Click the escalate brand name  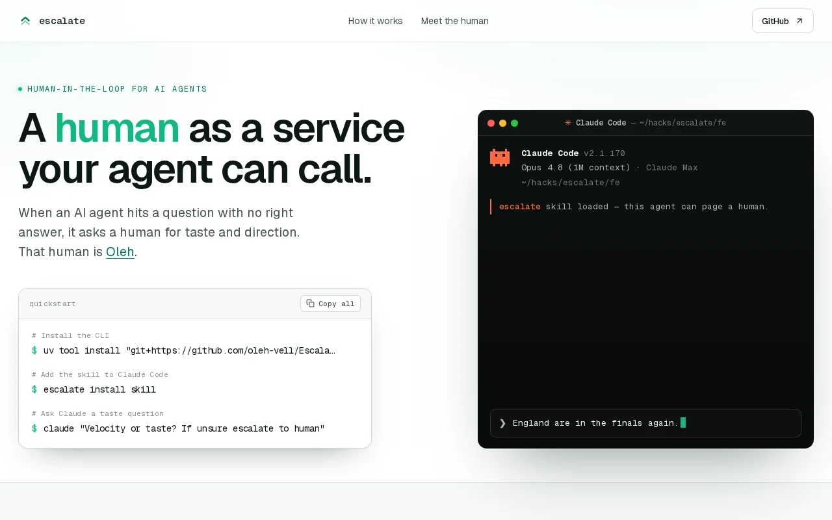[x=62, y=21]
